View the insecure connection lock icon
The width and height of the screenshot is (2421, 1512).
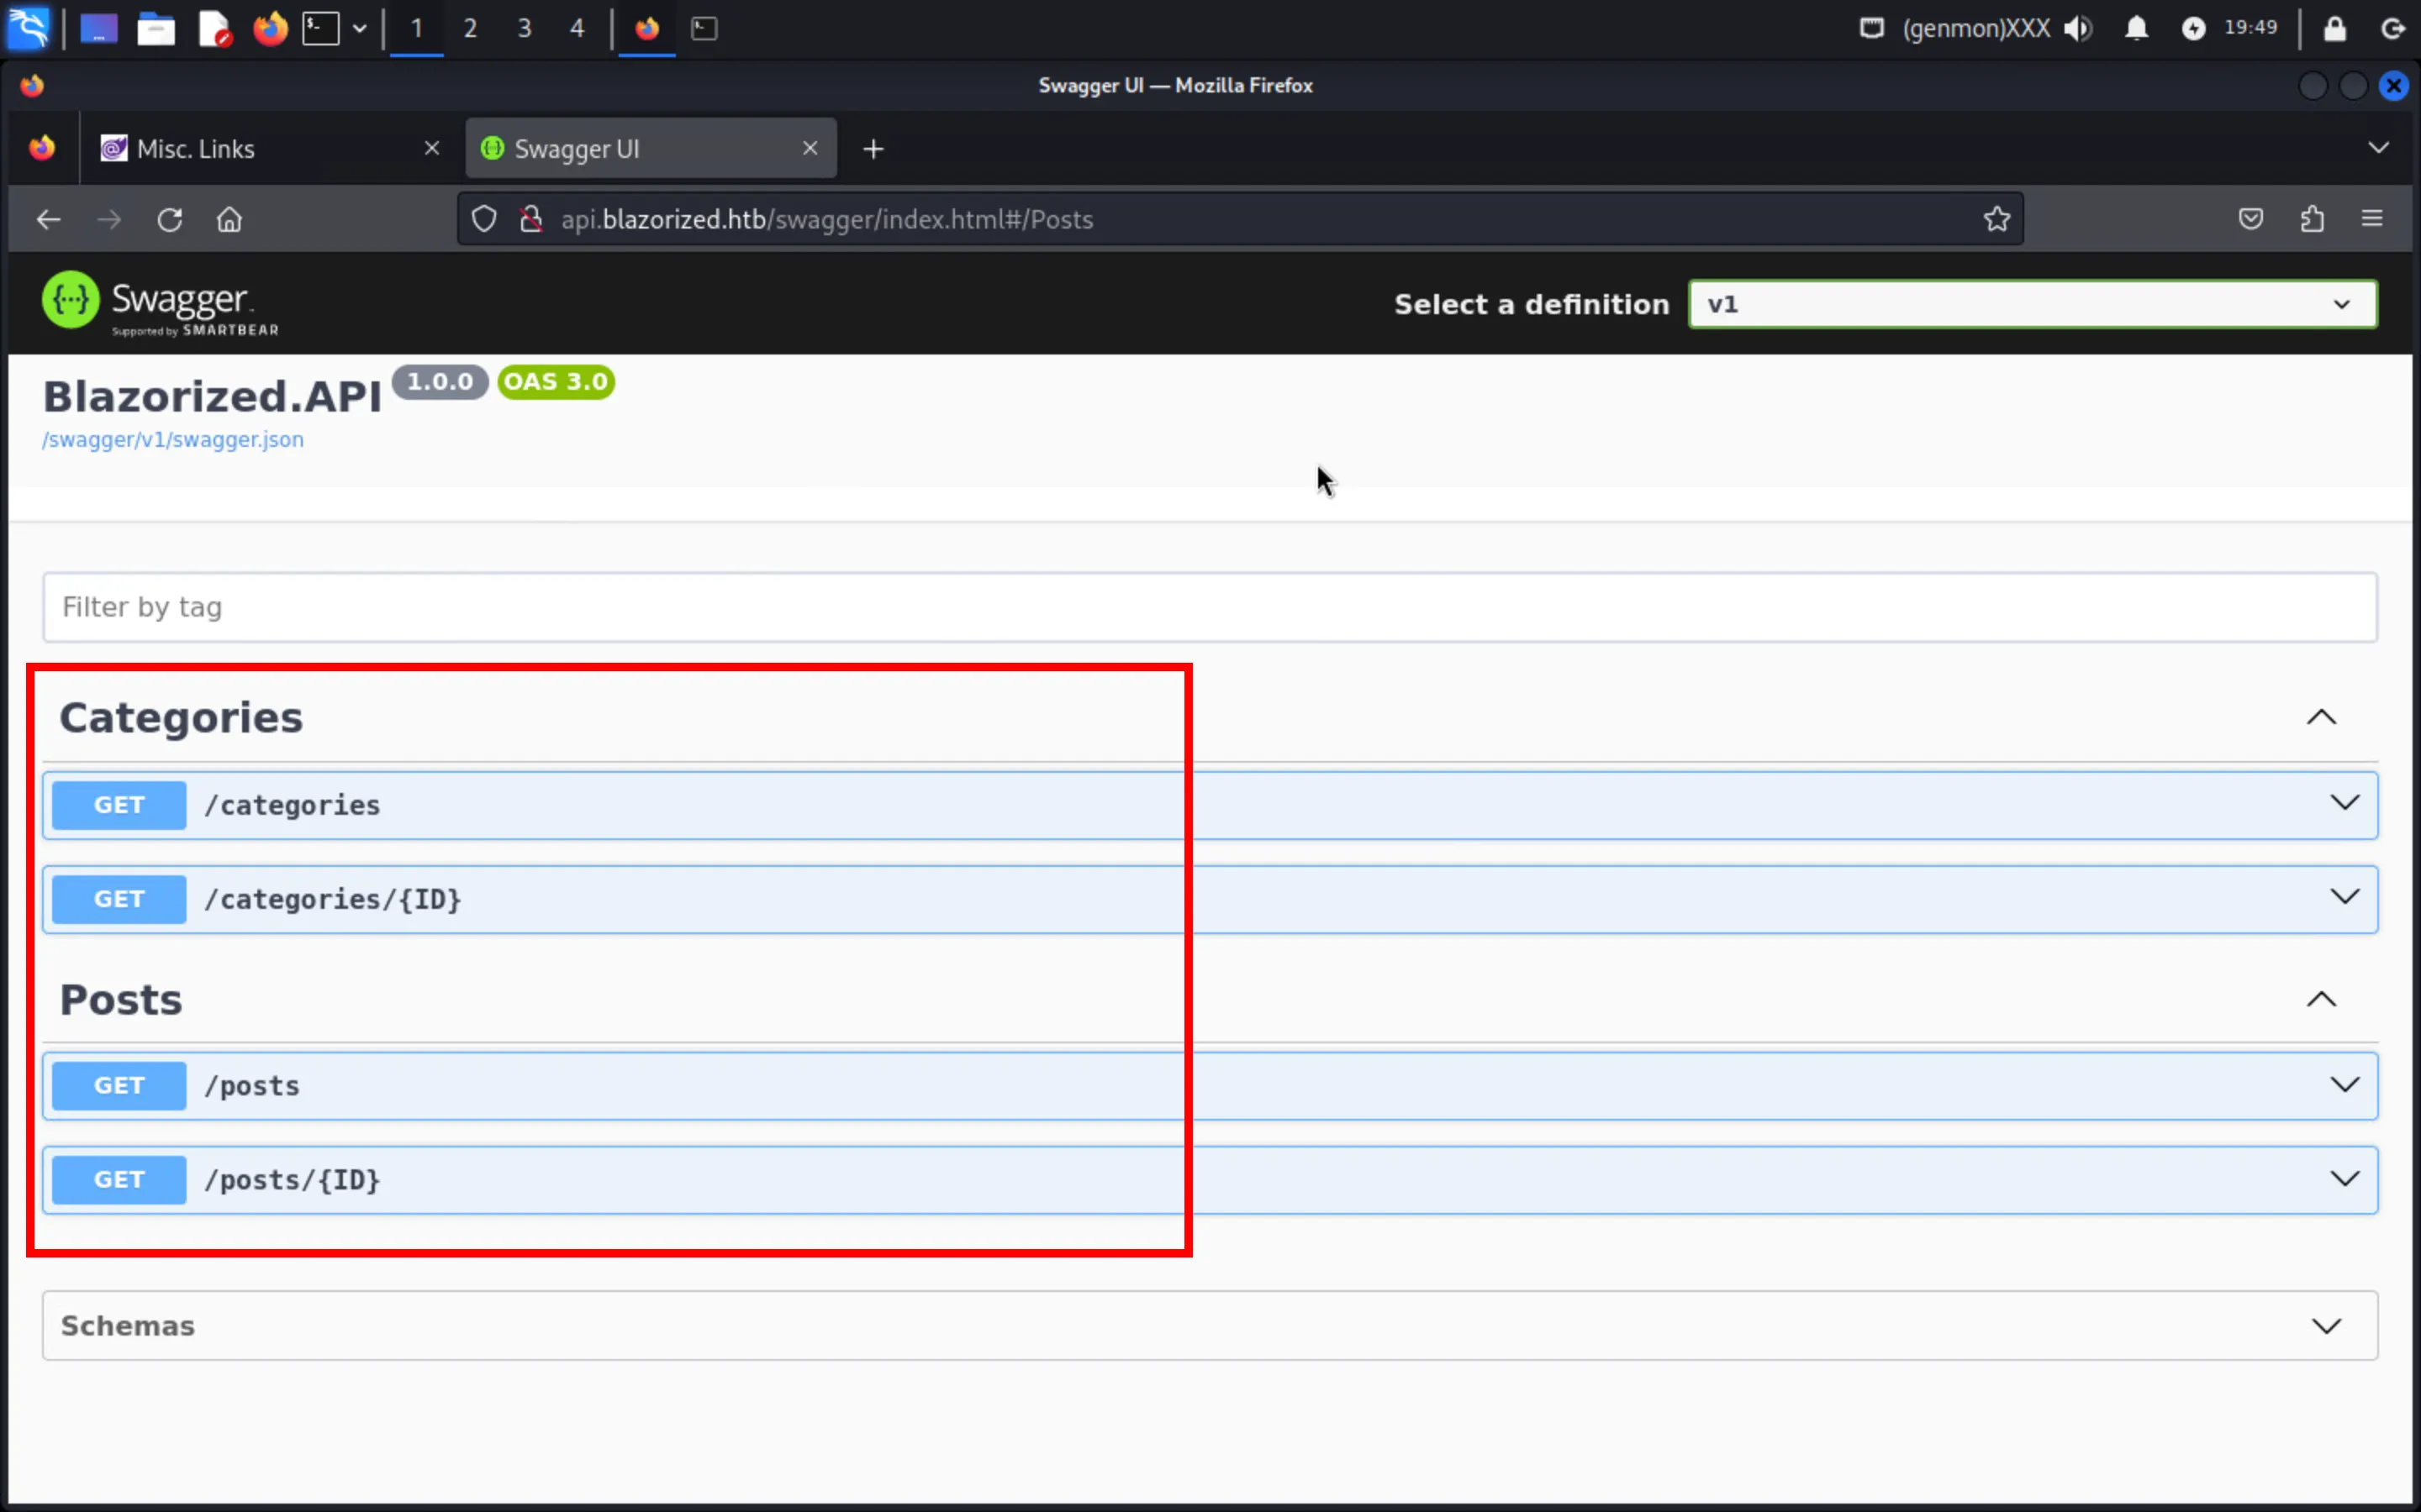pos(531,219)
